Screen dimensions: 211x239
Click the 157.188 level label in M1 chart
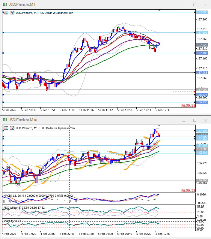(x=202, y=53)
